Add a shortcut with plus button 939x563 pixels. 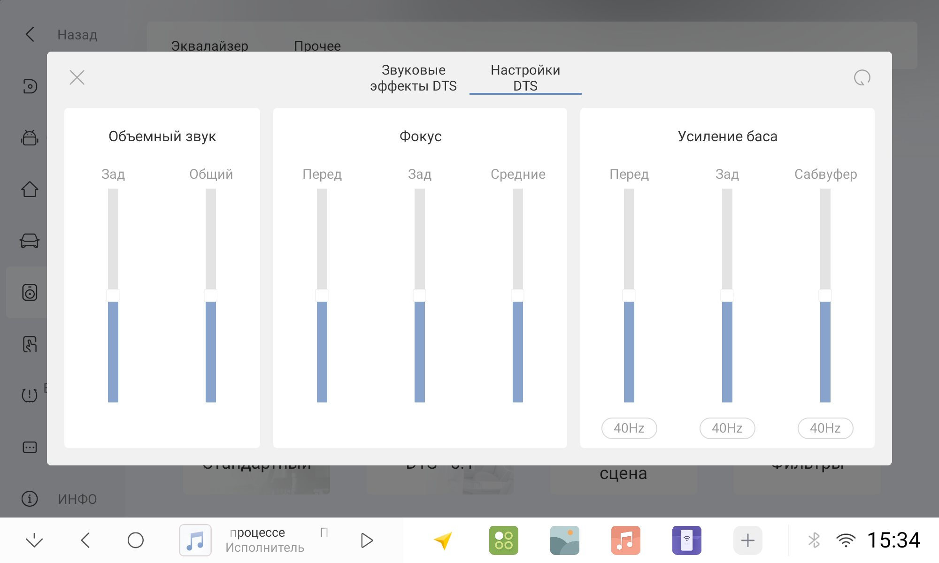[x=748, y=540]
